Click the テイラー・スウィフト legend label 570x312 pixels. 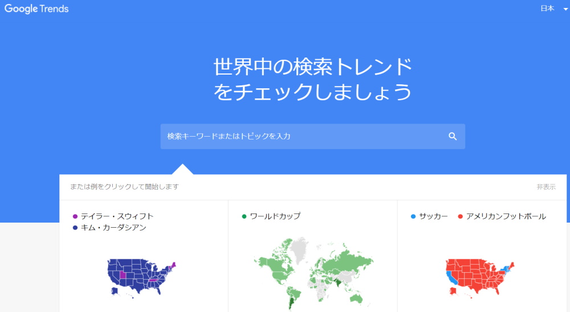[x=117, y=216]
